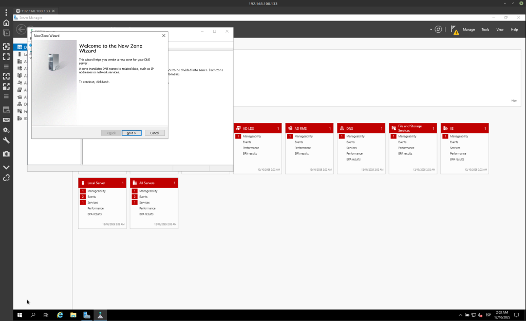Select the File and Storage Services tile
The height and width of the screenshot is (321, 526).
(x=412, y=128)
